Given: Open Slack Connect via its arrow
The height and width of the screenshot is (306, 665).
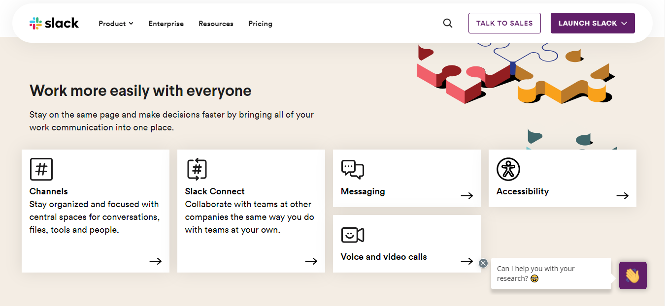Looking at the screenshot, I should coord(311,261).
